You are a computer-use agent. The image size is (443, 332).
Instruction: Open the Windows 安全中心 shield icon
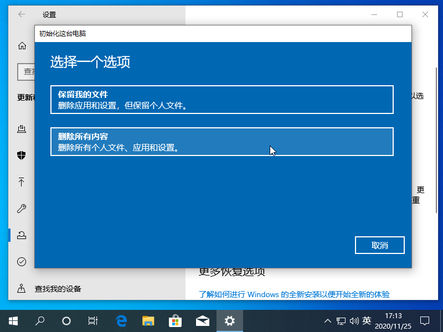tap(22, 155)
